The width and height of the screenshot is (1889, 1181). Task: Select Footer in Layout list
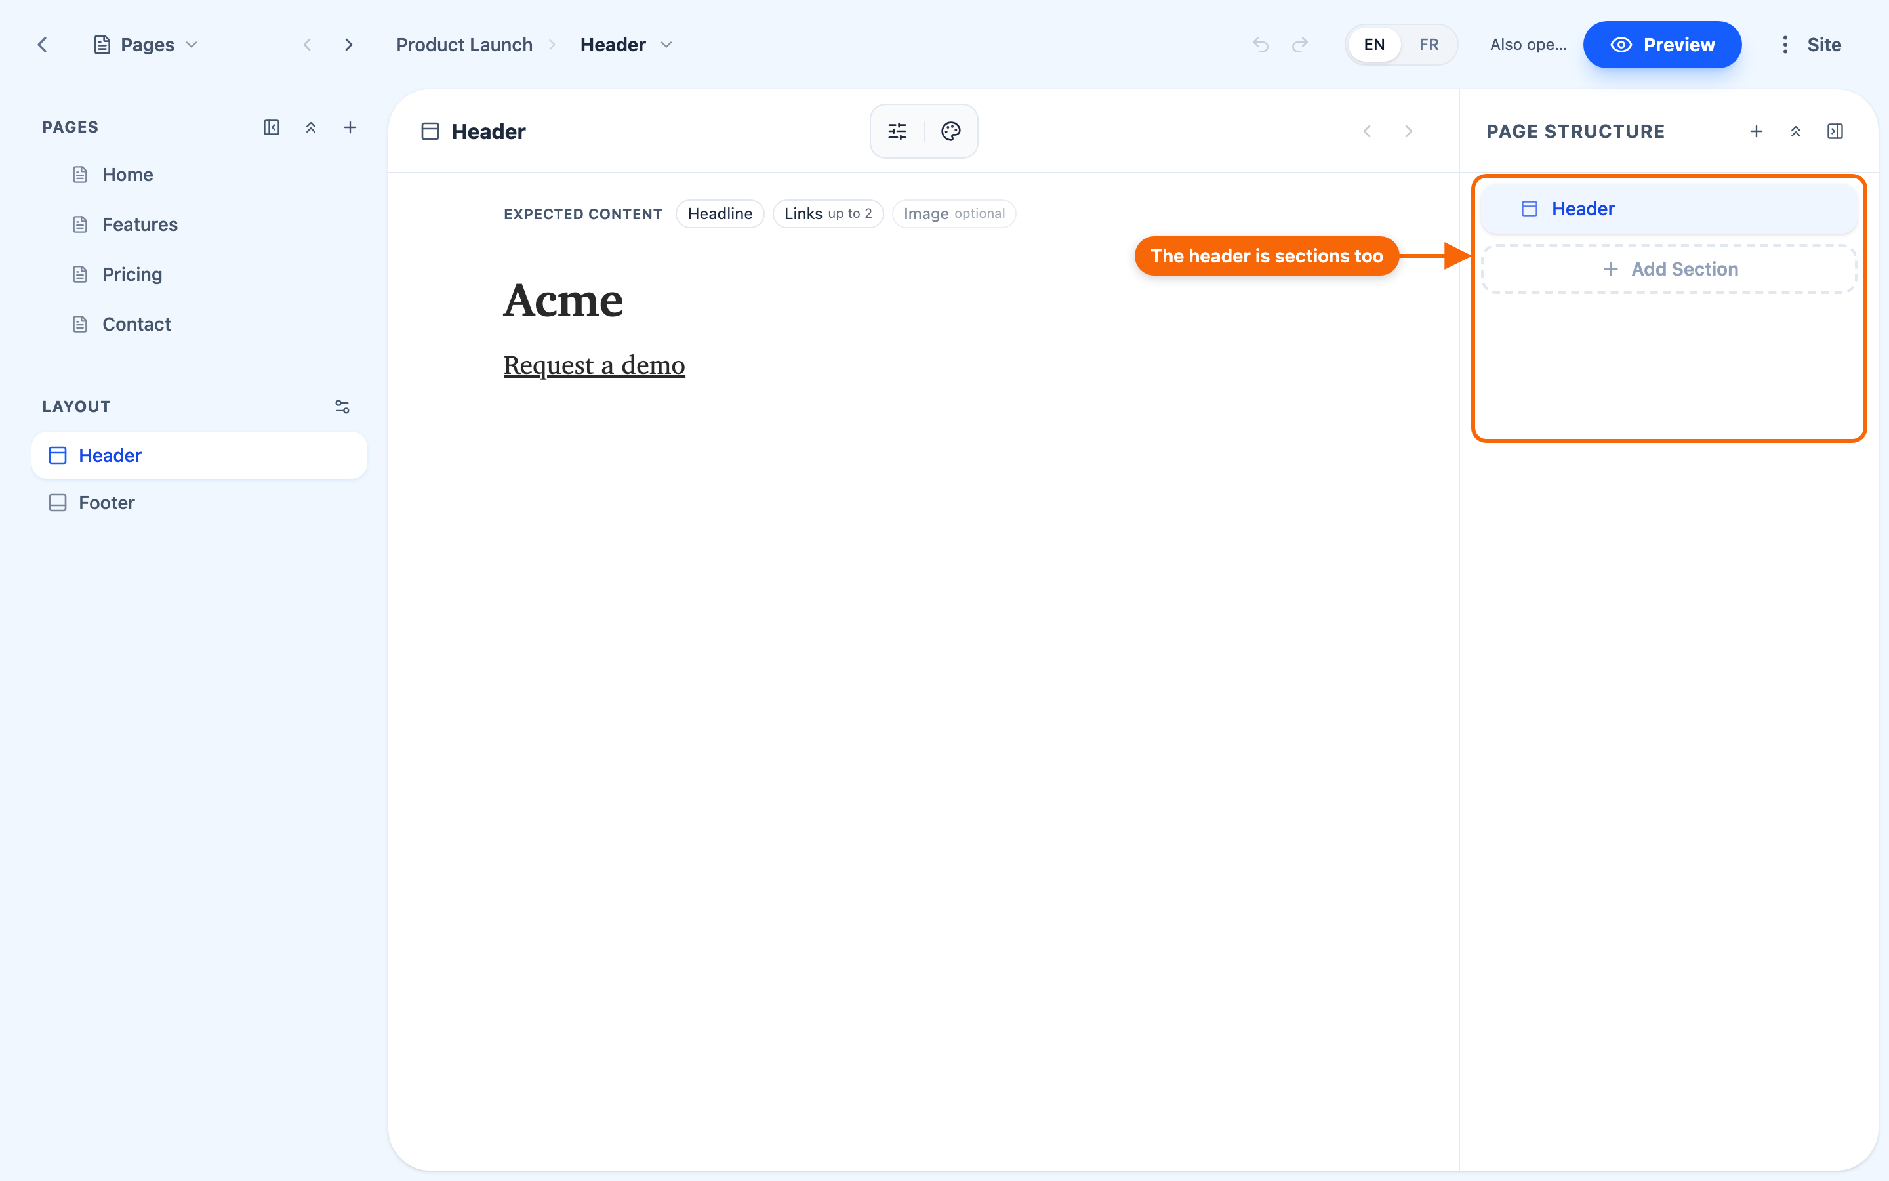(199, 502)
